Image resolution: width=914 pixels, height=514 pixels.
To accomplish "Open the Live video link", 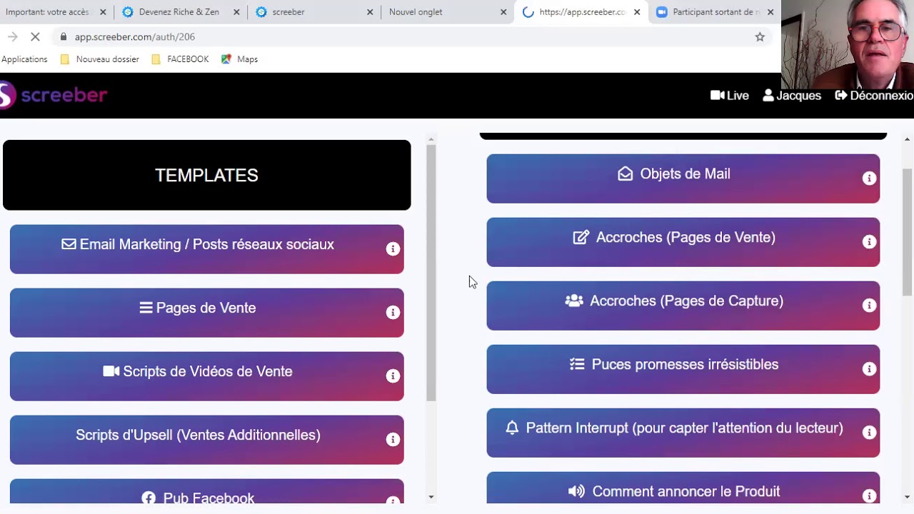I will click(x=730, y=96).
